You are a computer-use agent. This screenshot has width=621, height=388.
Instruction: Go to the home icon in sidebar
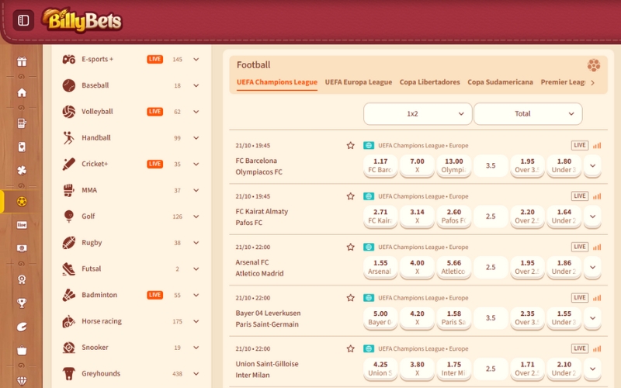[x=22, y=92]
